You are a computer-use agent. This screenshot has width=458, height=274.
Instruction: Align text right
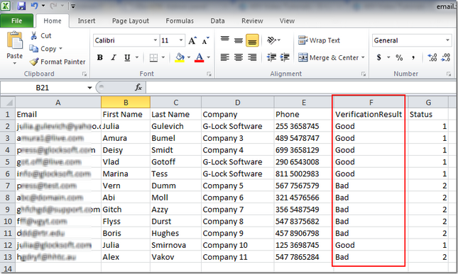coord(252,57)
